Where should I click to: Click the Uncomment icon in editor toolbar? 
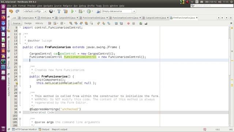pos(146,23)
